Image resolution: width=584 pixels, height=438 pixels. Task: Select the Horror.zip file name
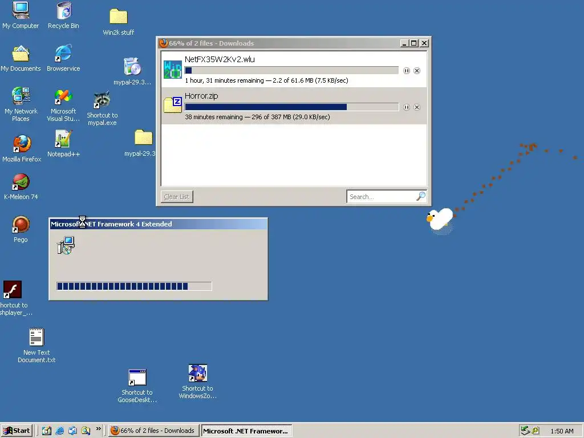coord(201,96)
